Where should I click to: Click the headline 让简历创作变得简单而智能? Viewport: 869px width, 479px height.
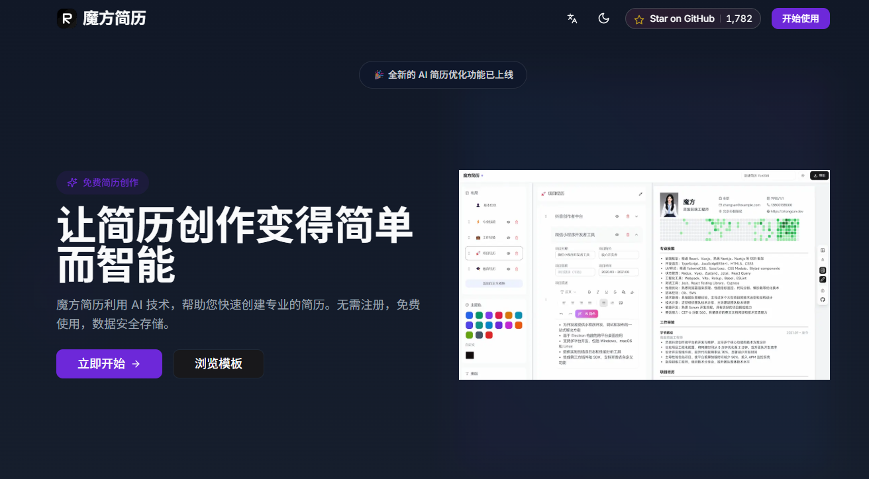pos(236,245)
